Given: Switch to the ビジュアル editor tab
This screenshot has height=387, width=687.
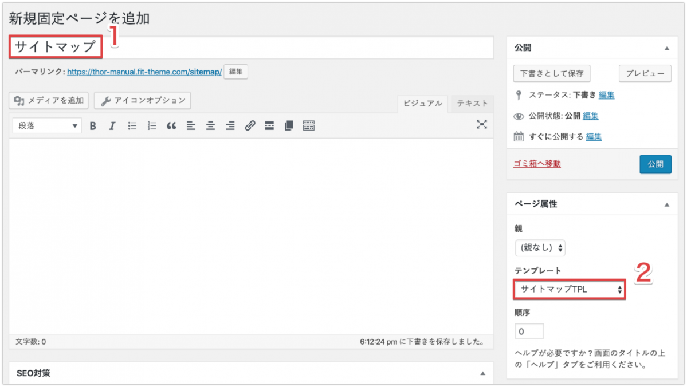Looking at the screenshot, I should (422, 104).
